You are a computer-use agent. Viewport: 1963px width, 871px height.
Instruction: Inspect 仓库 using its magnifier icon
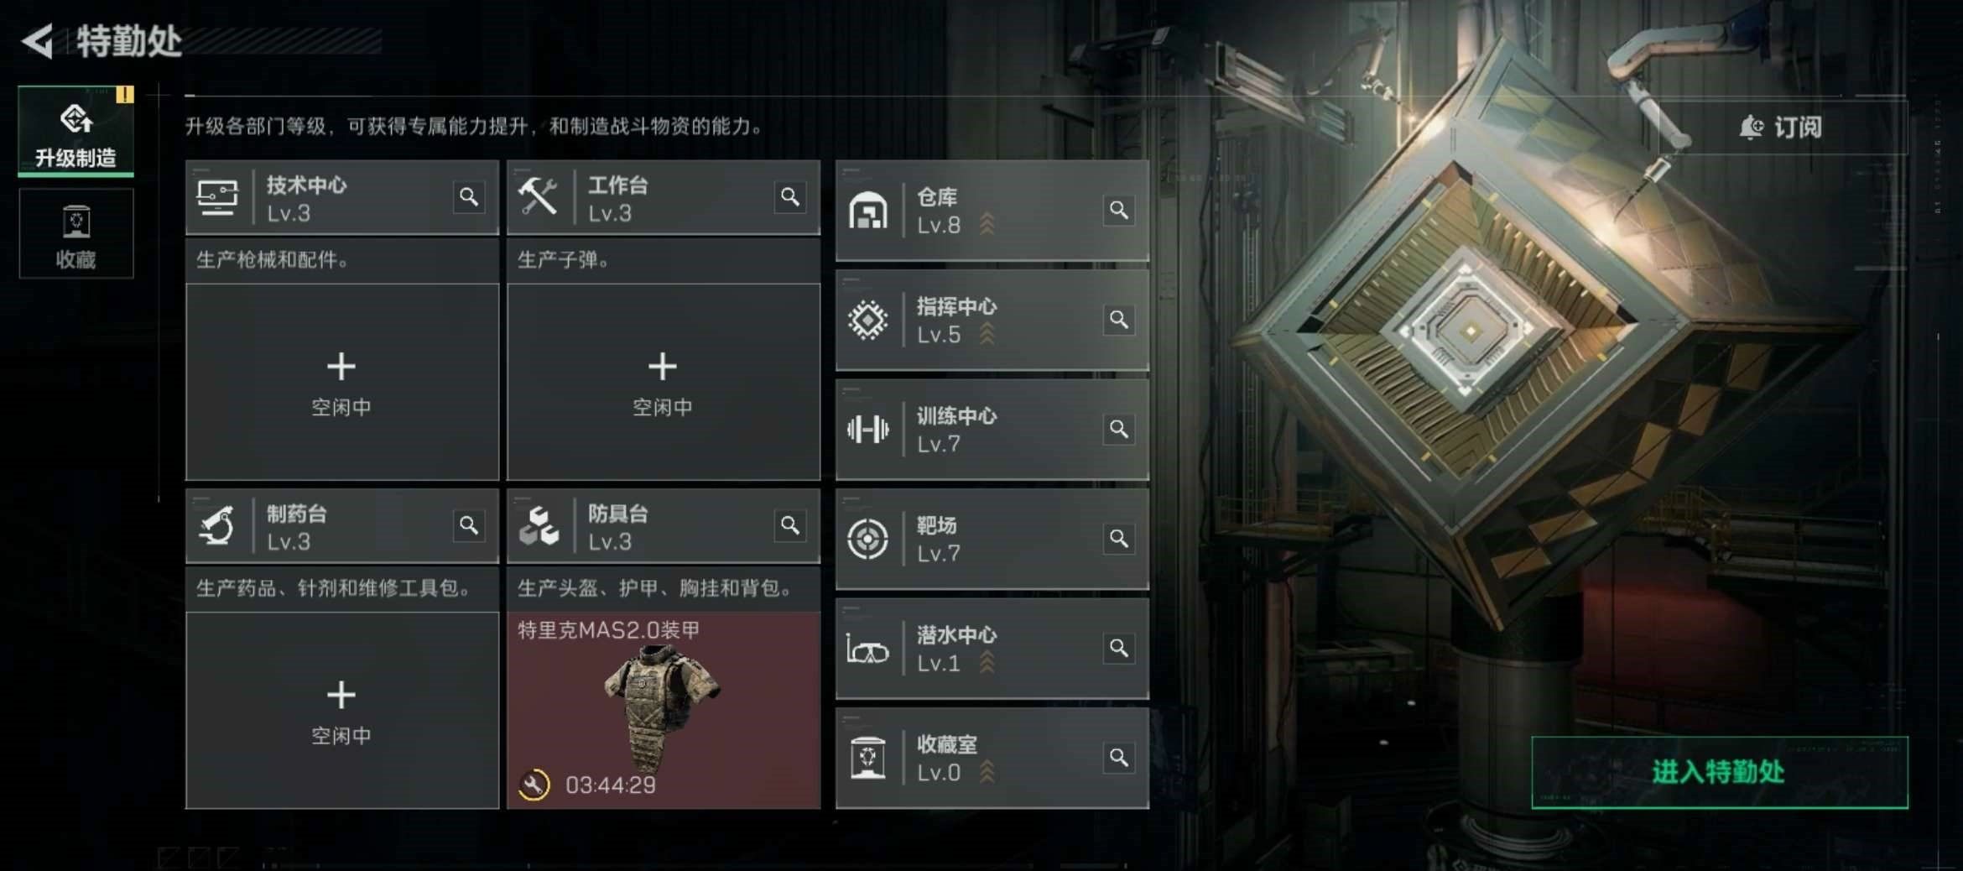1119,210
